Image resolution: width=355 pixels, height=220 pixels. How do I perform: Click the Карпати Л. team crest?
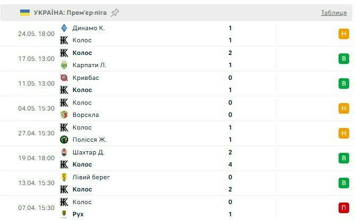pos(64,65)
